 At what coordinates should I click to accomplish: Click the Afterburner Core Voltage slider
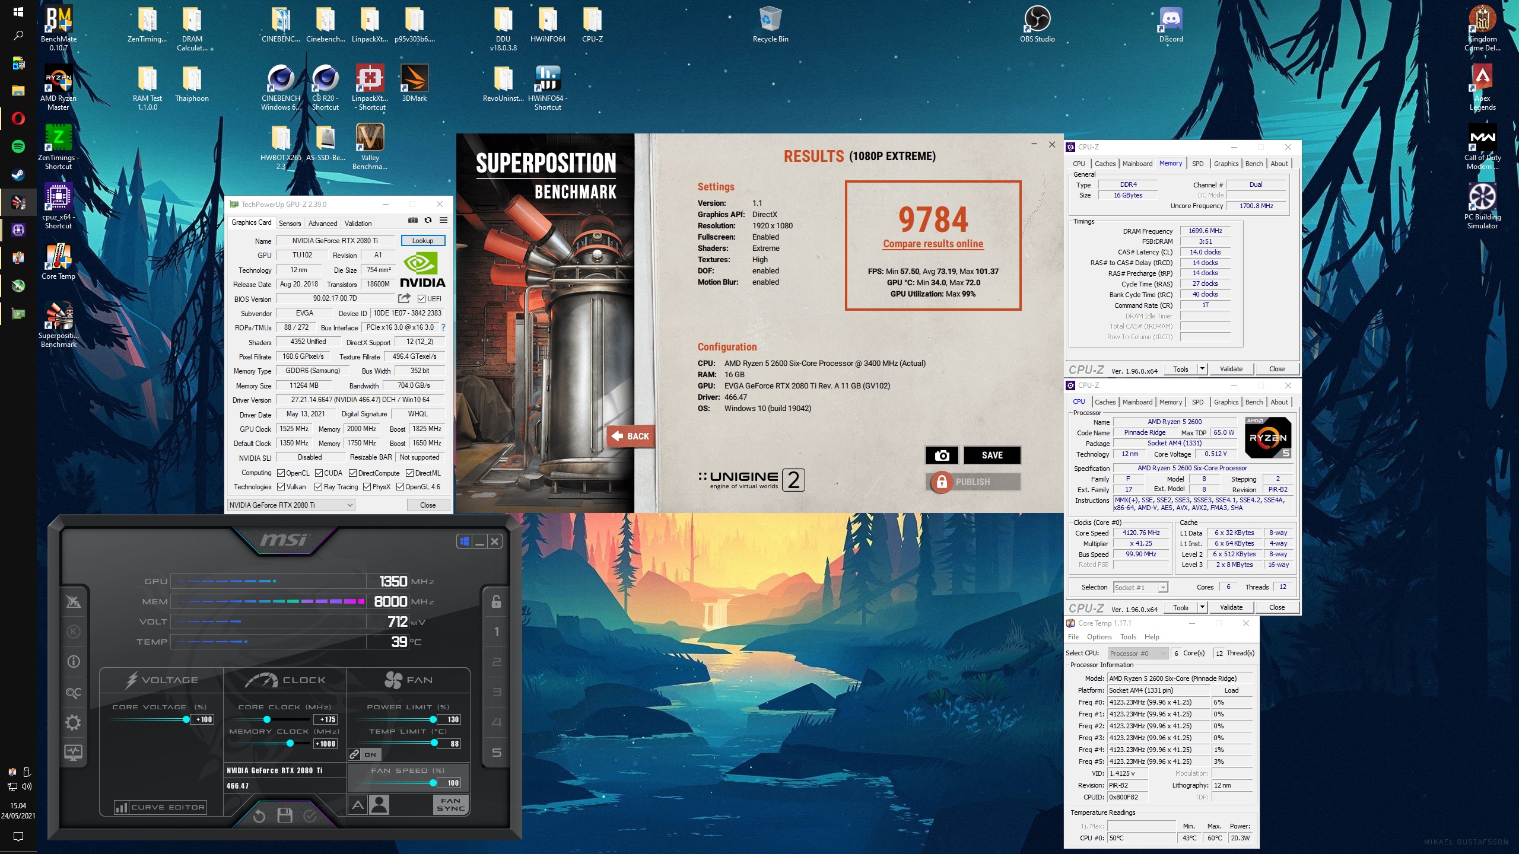click(x=150, y=719)
